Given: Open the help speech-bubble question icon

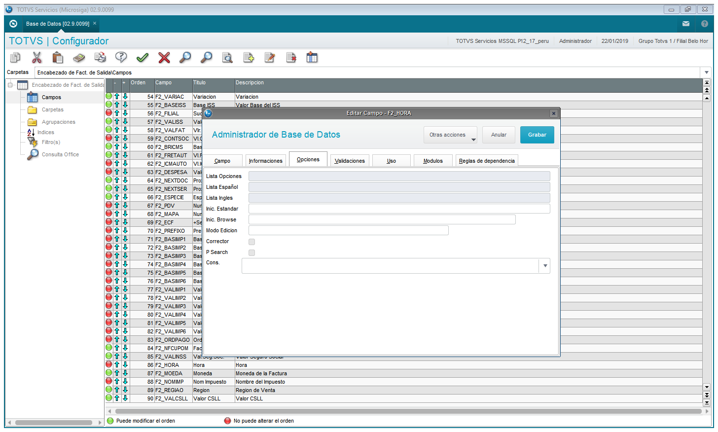Looking at the screenshot, I should [121, 58].
